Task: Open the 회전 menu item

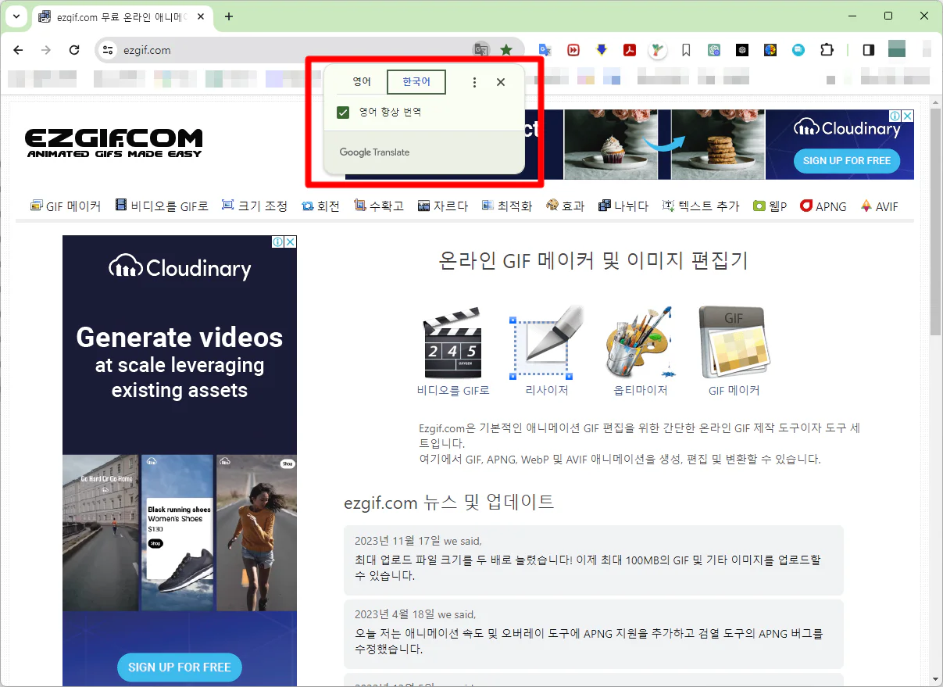Action: pyautogui.click(x=320, y=206)
